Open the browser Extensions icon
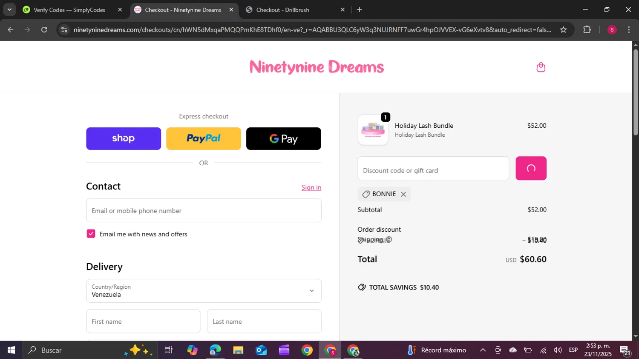 [x=587, y=30]
